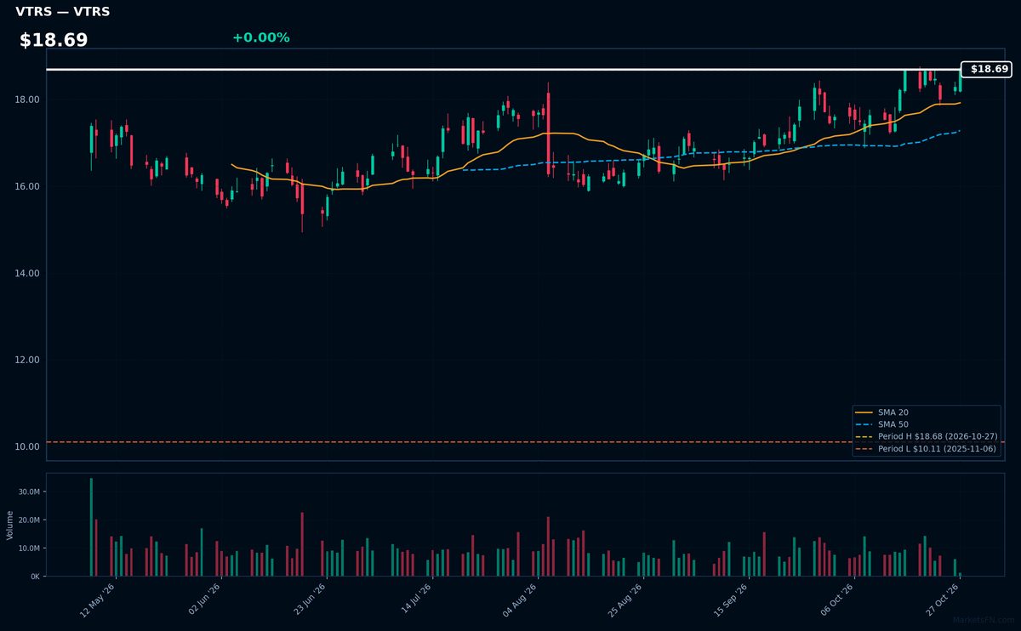Click the 10.0M volume axis label
1021x631 pixels.
pyautogui.click(x=29, y=549)
